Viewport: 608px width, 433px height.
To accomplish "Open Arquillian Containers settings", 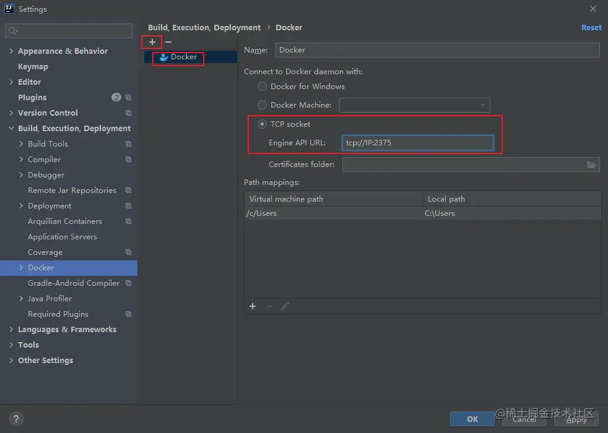I will [65, 221].
